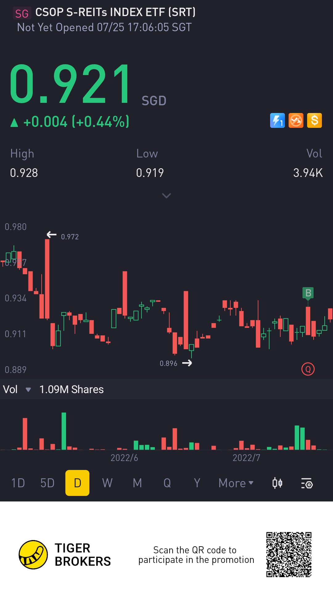
Task: Select the 5D timeframe
Action: tap(47, 483)
